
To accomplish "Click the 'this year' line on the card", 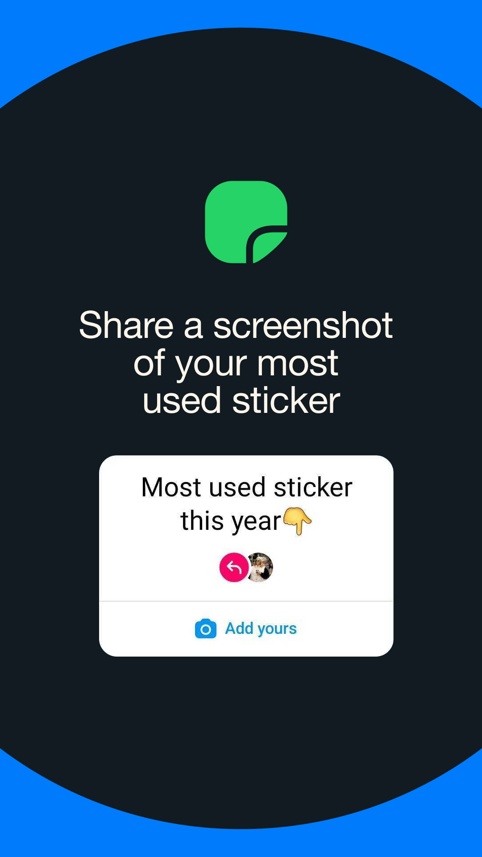I will click(231, 521).
